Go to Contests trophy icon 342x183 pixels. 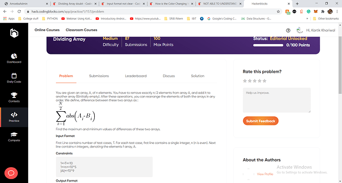pyautogui.click(x=14, y=95)
